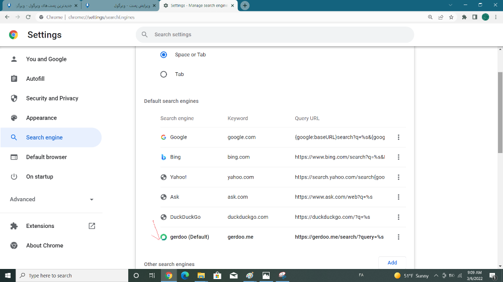Click the zoom magnifier icon in address bar

[430, 17]
